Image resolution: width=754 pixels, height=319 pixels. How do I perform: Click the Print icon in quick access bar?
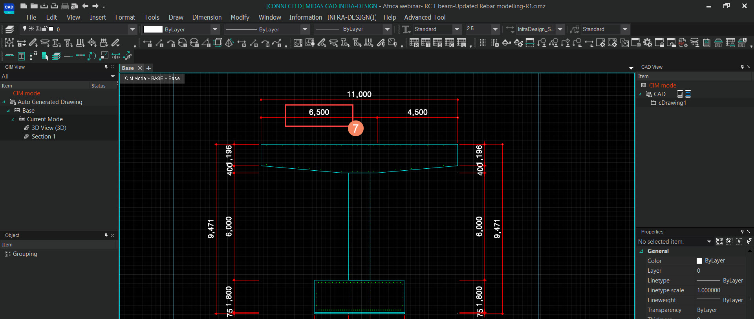tap(65, 6)
